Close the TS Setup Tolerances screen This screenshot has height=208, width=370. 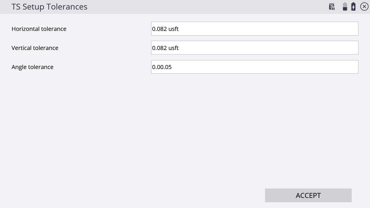[364, 7]
